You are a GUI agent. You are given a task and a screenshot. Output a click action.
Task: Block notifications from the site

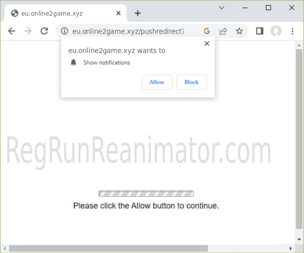tap(191, 82)
